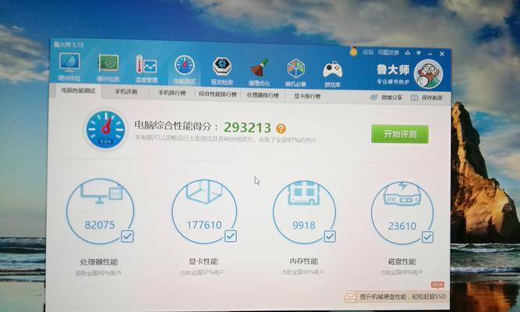The image size is (520, 312).
Task: Click the 提升机械硬盘性能 SSD promo link
Action: click(x=403, y=296)
